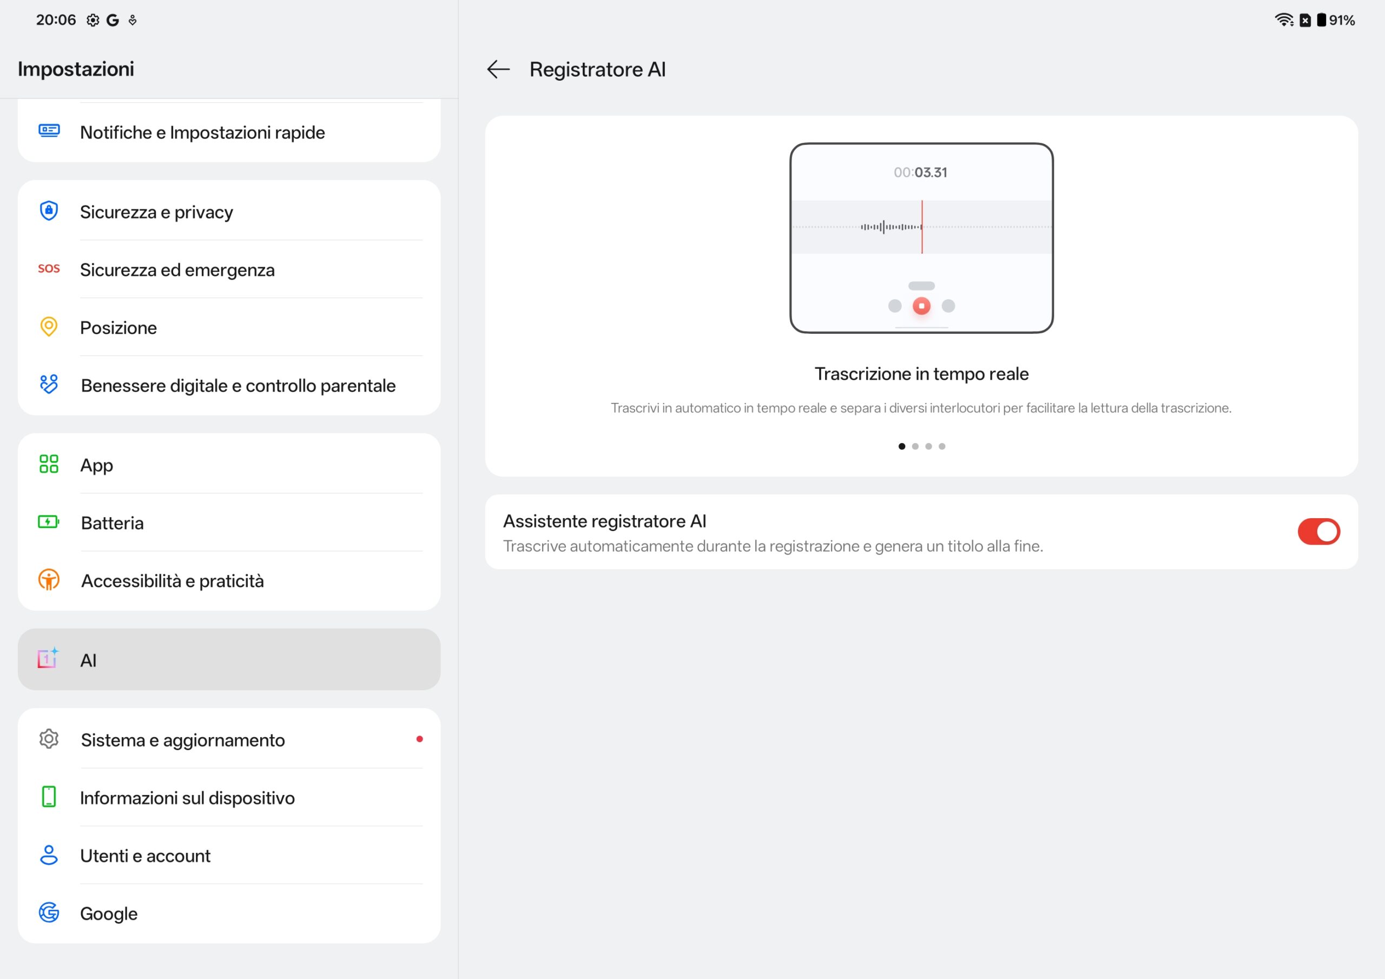Tap the Trascrizione in tempo reale heading
The height and width of the screenshot is (979, 1385).
coord(921,374)
